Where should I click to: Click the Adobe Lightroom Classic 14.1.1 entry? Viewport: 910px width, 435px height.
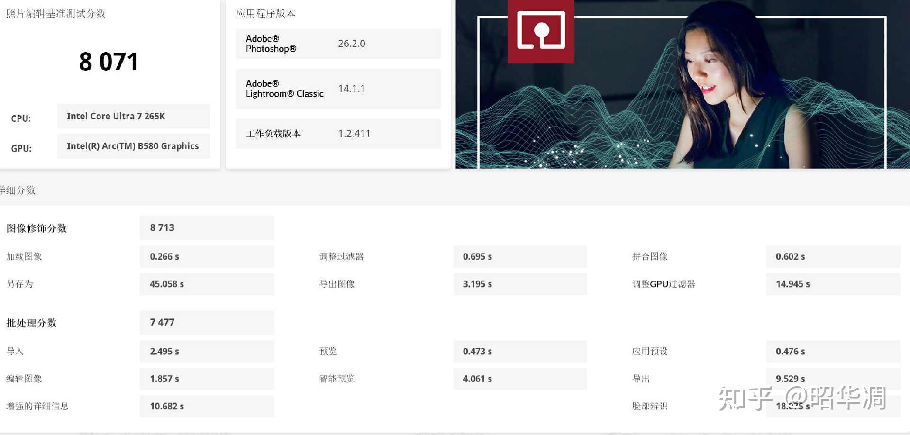pos(338,89)
